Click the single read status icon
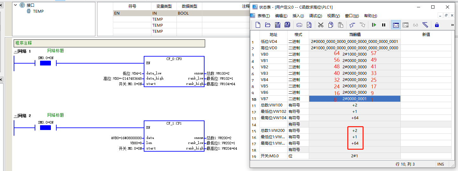Screen dimensions: 458x171 coord(406,25)
